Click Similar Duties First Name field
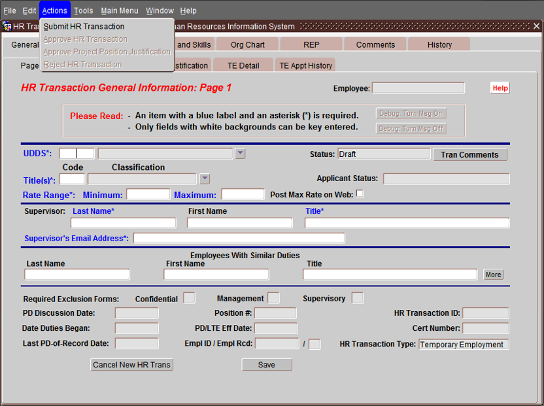Image resolution: width=544 pixels, height=406 pixels. coord(216,275)
